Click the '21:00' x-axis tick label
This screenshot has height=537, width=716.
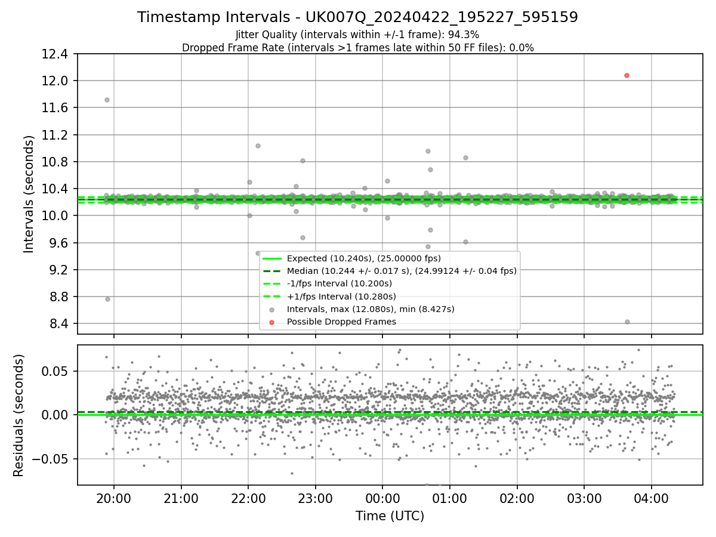click(x=181, y=498)
